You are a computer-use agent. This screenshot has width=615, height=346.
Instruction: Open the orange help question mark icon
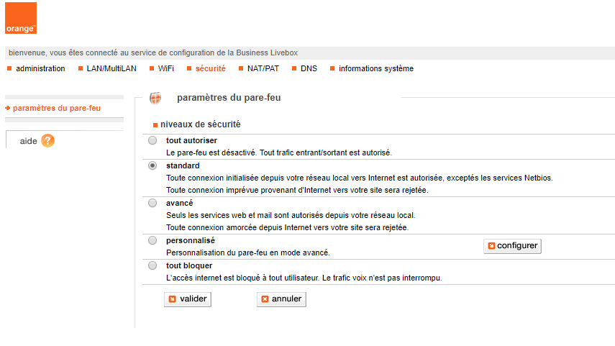[47, 140]
